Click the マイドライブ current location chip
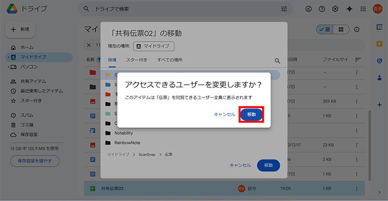Image resolution: width=388 pixels, height=201 pixels. point(154,46)
